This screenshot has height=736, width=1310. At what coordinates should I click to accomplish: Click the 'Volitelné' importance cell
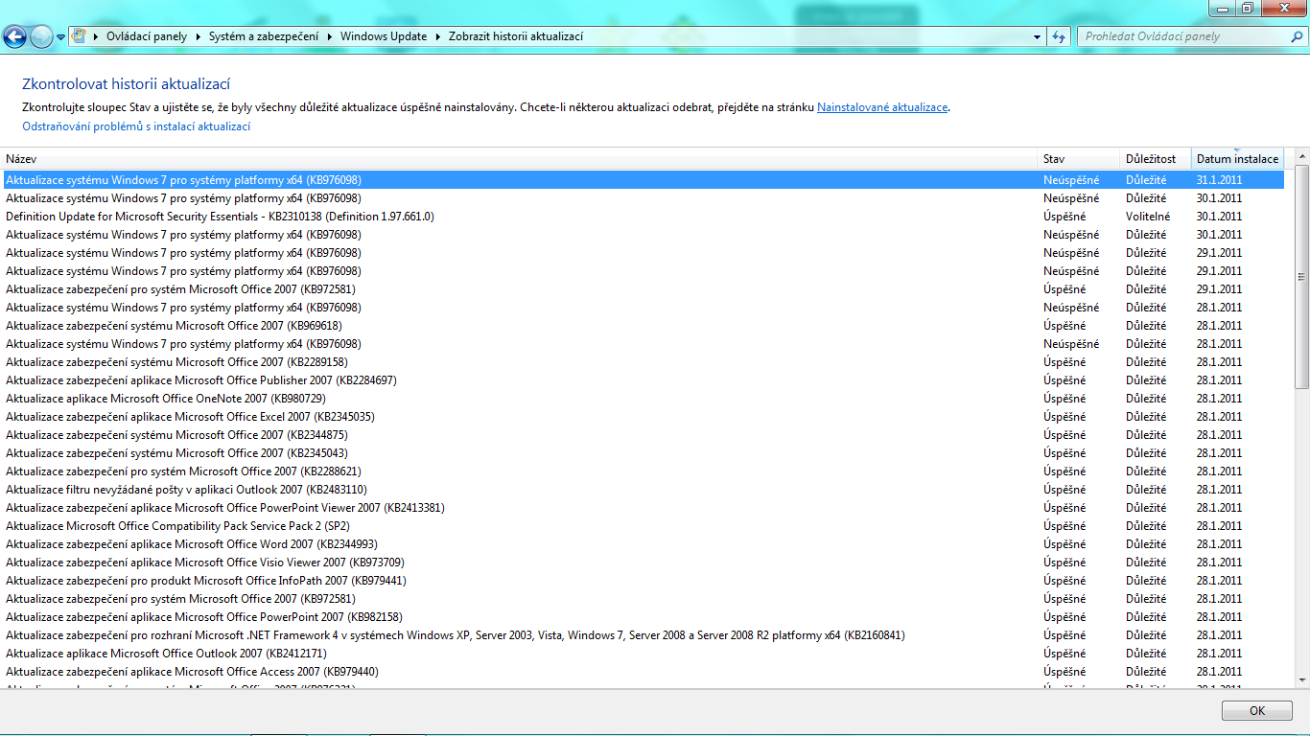click(1148, 217)
